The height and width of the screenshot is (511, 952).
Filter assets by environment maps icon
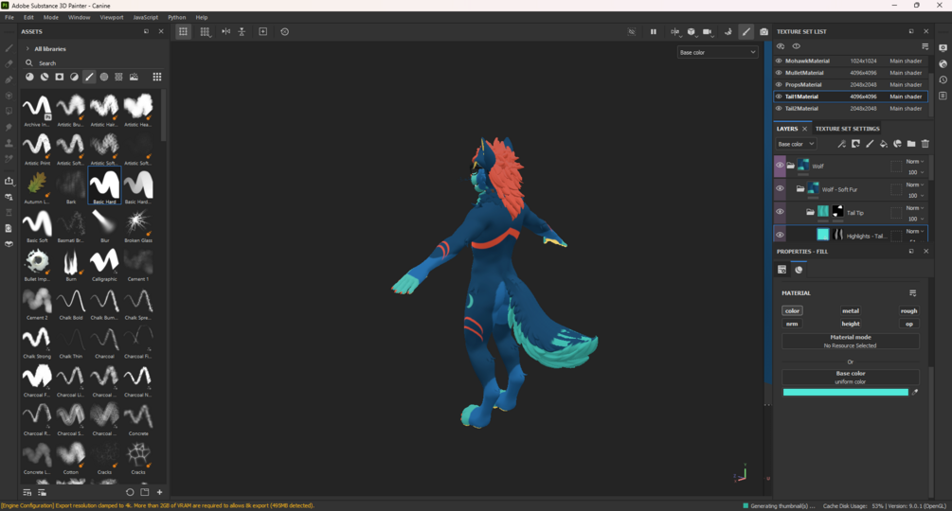[x=134, y=77]
